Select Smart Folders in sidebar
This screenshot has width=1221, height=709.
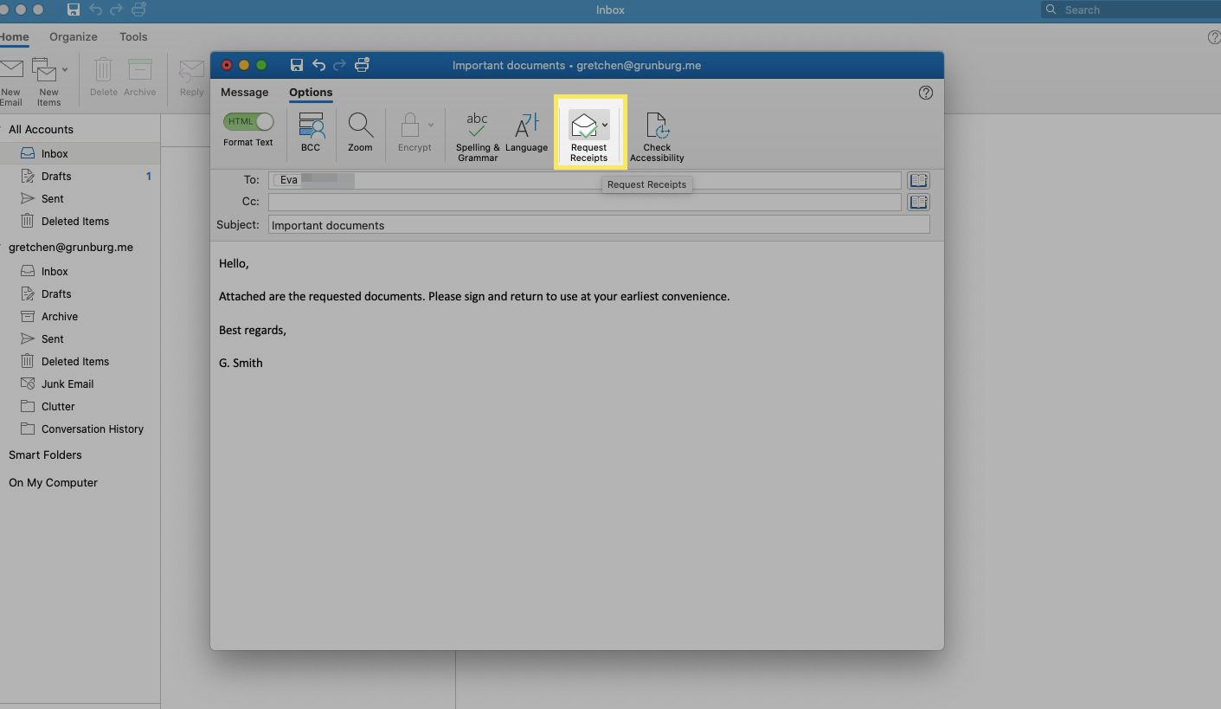click(x=45, y=454)
